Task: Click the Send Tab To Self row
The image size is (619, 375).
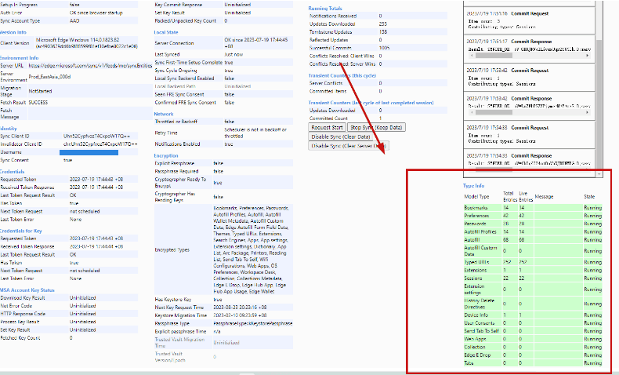Action: click(x=533, y=331)
